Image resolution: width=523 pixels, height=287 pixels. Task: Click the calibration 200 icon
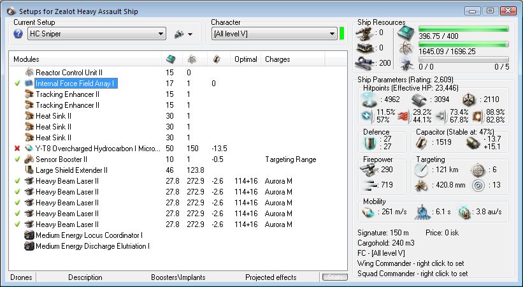364,63
